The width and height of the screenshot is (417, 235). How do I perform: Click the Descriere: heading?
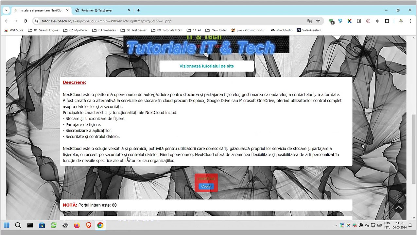(x=75, y=82)
